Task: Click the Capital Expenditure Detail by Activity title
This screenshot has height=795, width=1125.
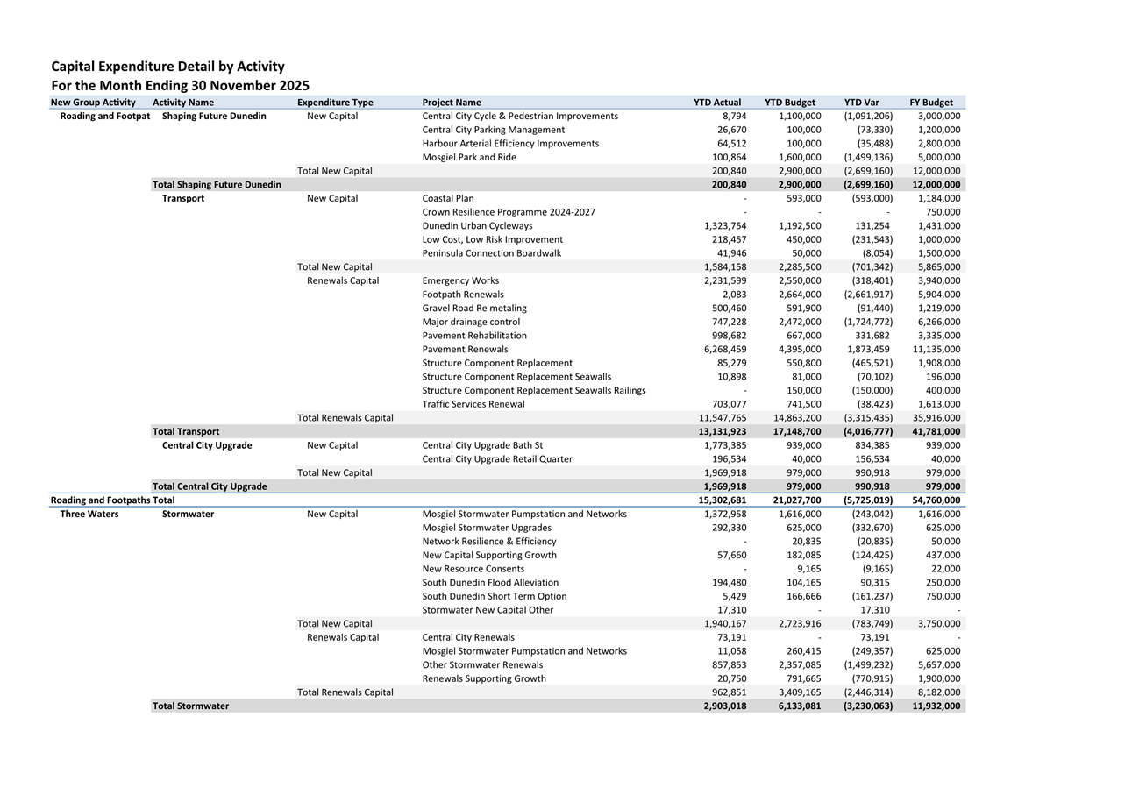Action: coord(167,67)
